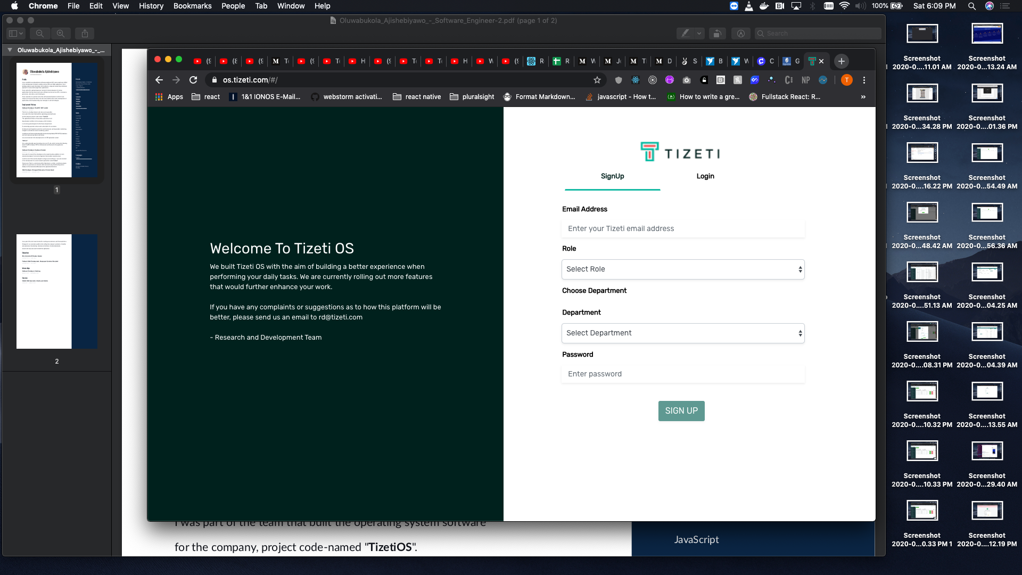Image resolution: width=1022 pixels, height=575 pixels.
Task: Open macOS Spotlight search
Action: coord(972,6)
